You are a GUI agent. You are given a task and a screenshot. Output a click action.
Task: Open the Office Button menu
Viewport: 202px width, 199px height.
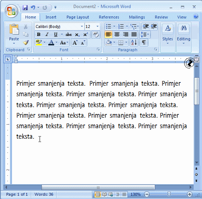(x=11, y=11)
